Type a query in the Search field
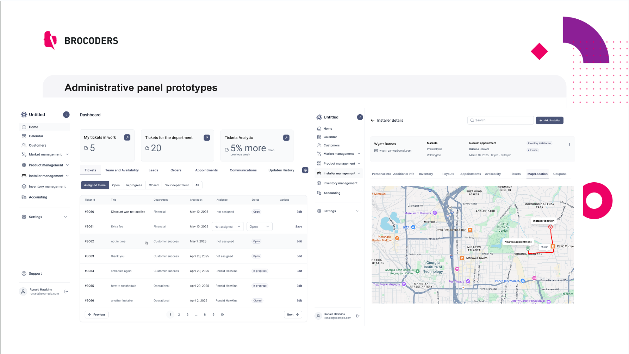The image size is (629, 354). [x=500, y=120]
